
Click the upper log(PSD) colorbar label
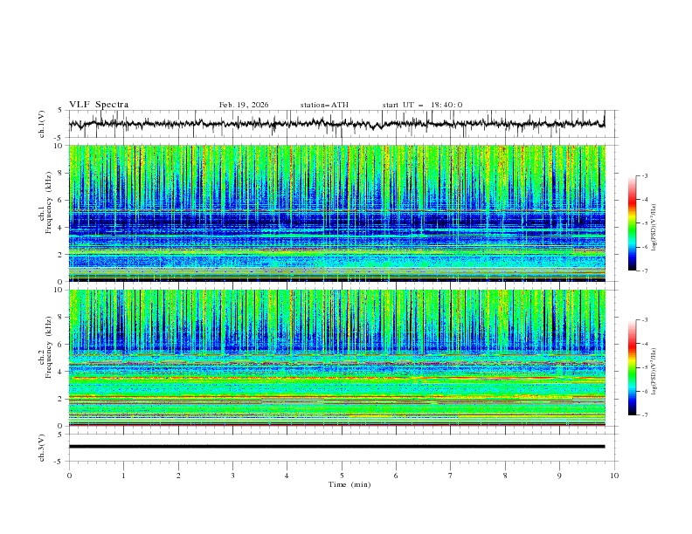654,228
